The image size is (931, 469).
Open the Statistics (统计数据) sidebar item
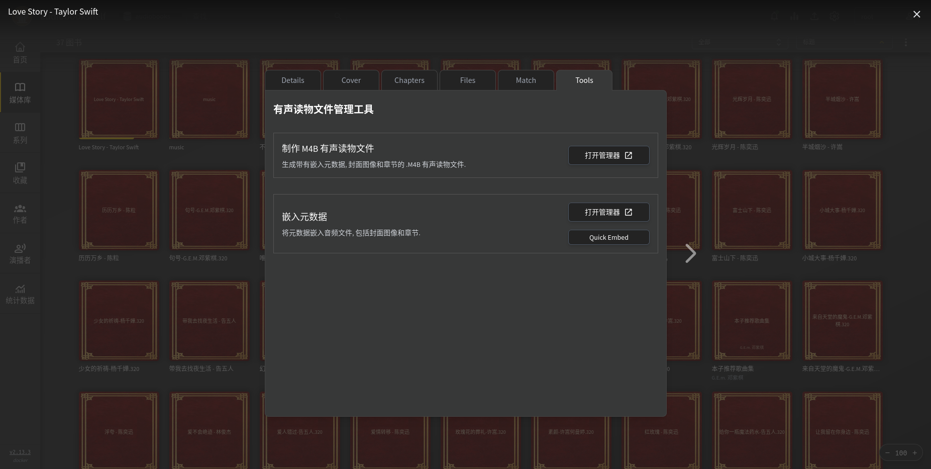20,294
